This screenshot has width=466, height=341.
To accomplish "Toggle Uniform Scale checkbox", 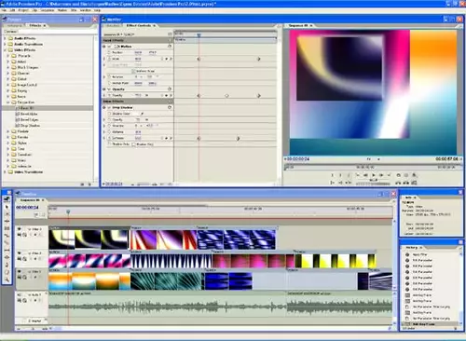I will point(133,71).
